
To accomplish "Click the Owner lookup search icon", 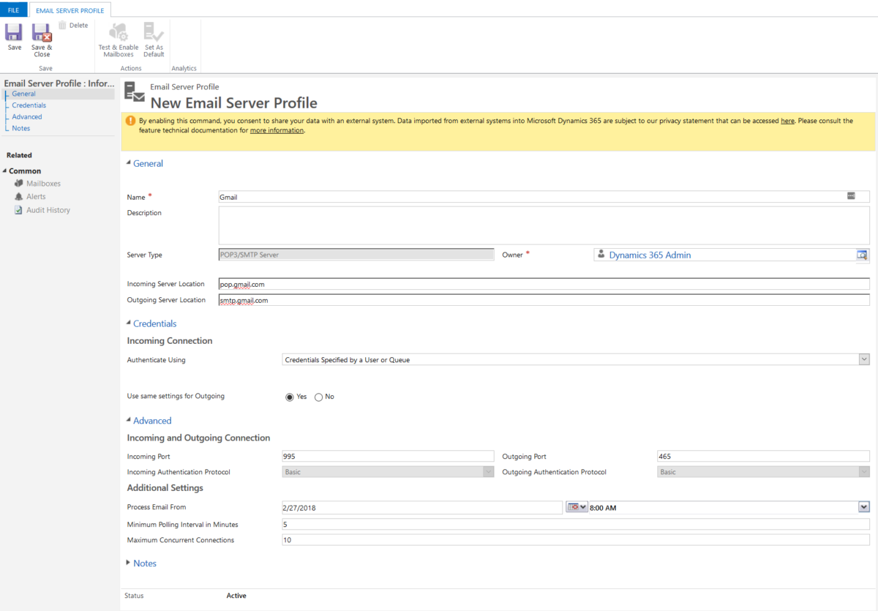I will (862, 255).
